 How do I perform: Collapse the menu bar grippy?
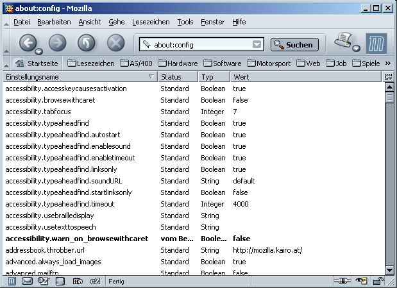[6, 22]
